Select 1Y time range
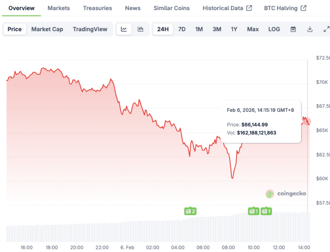 234,29
